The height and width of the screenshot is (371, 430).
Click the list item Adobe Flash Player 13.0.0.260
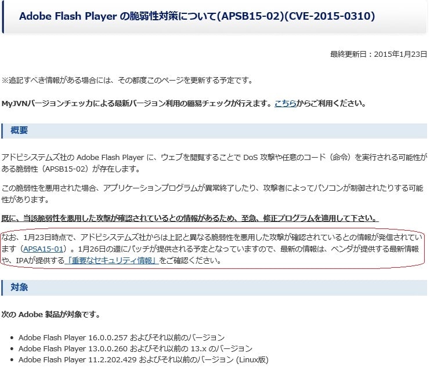click(135, 348)
